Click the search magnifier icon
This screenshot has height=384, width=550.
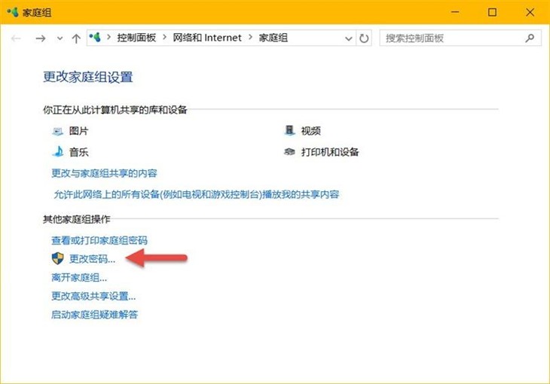[530, 38]
